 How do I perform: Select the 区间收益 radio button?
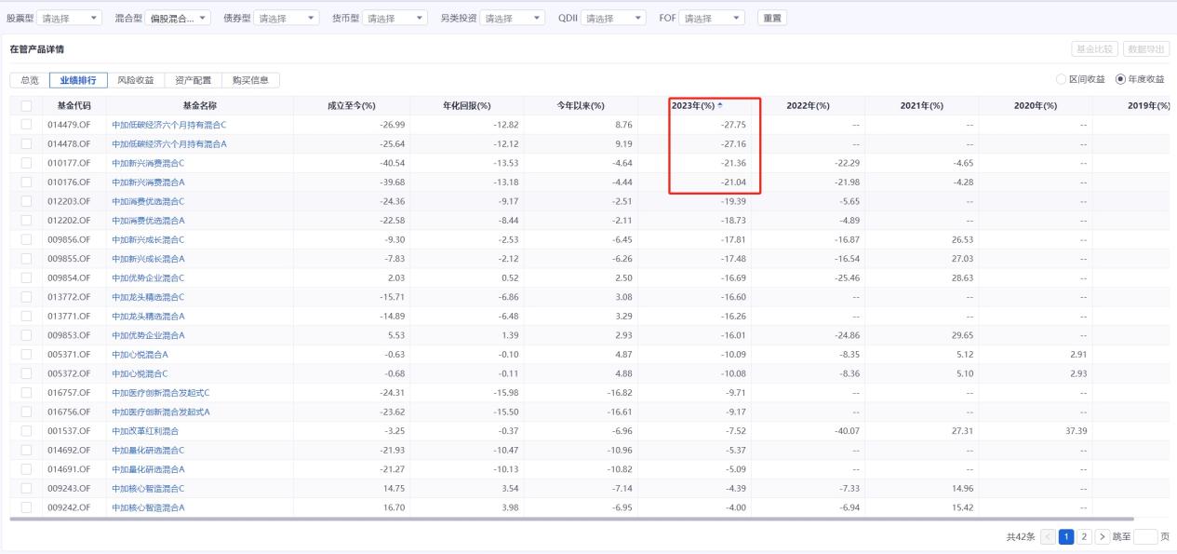coord(1062,80)
